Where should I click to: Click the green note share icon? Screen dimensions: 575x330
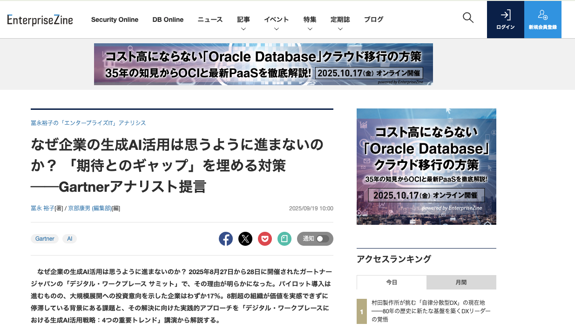coord(284,239)
